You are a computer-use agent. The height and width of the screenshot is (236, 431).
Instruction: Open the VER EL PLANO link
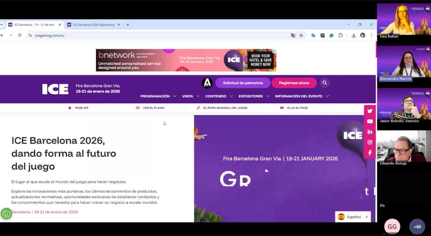click(150, 108)
